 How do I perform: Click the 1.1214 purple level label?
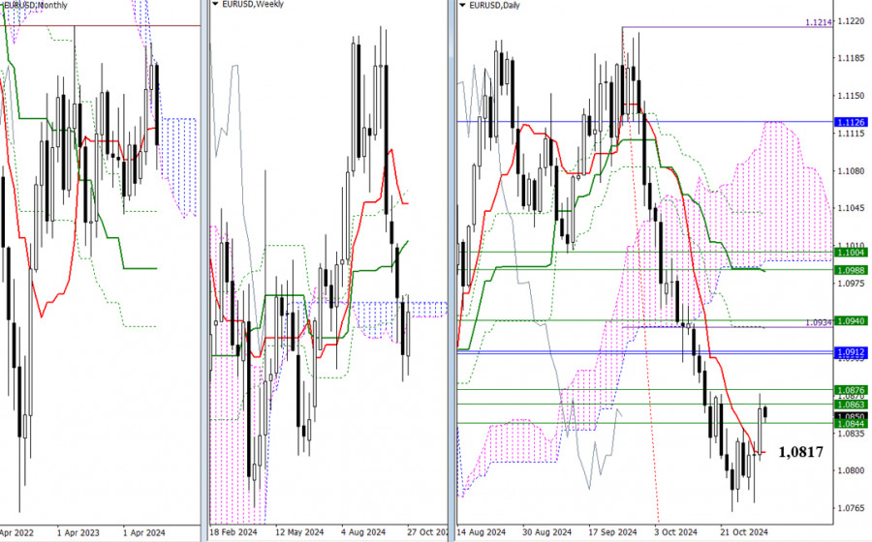point(819,22)
